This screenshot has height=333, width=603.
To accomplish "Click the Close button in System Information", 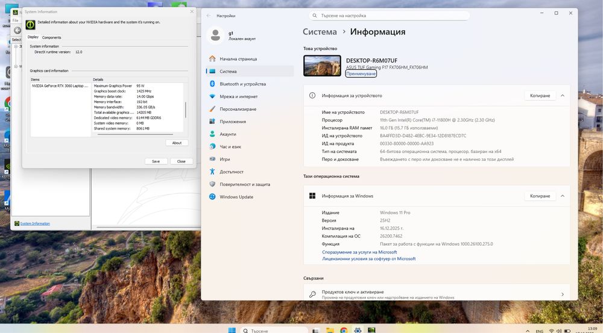I will tap(181, 161).
